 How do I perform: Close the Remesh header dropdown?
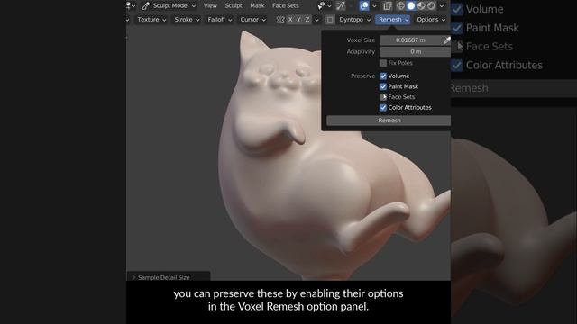392,20
